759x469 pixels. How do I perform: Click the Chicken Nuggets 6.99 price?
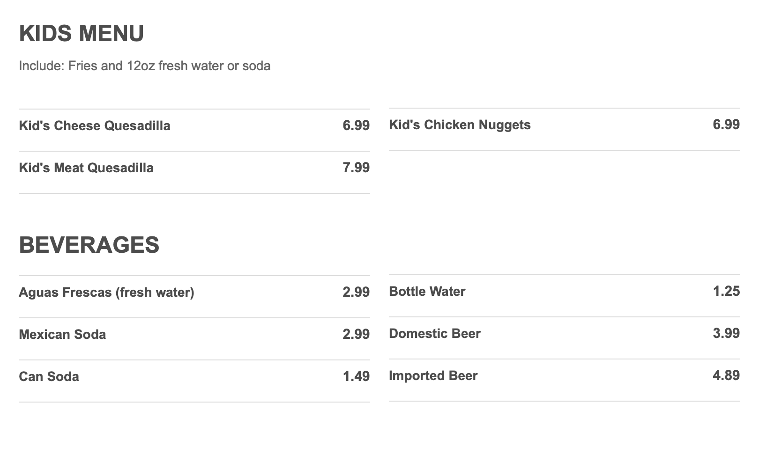click(726, 125)
